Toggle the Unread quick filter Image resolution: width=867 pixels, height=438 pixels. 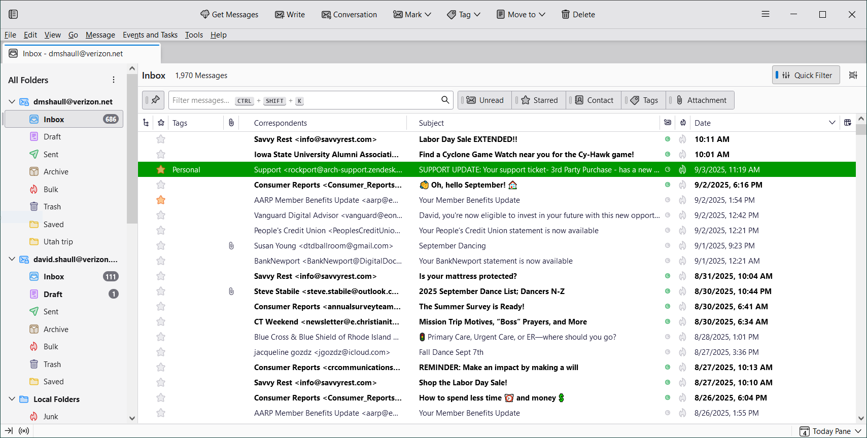click(485, 100)
